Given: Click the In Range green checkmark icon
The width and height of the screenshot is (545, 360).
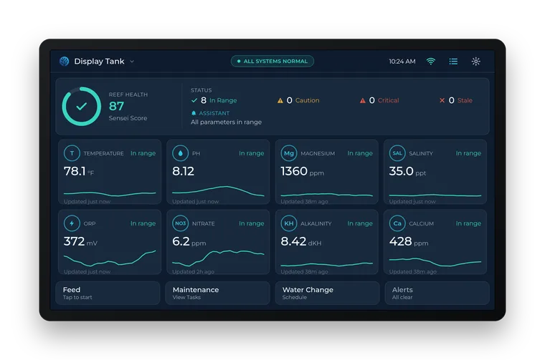Looking at the screenshot, I should 194,100.
